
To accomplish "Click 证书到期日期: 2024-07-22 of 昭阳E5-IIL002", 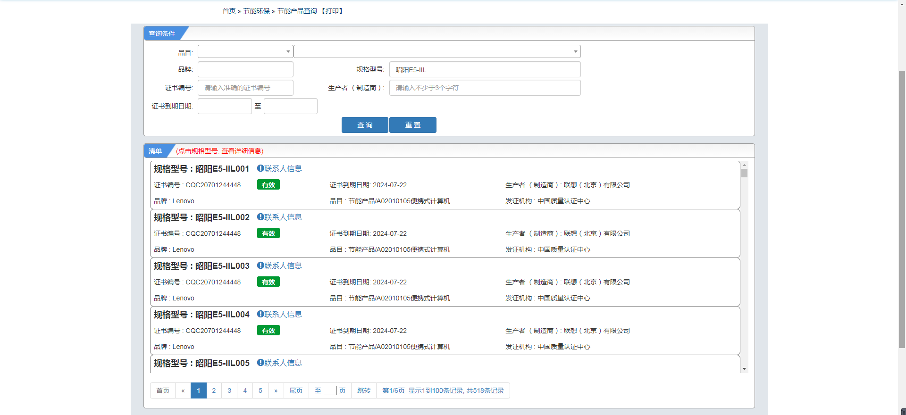I will [x=368, y=233].
